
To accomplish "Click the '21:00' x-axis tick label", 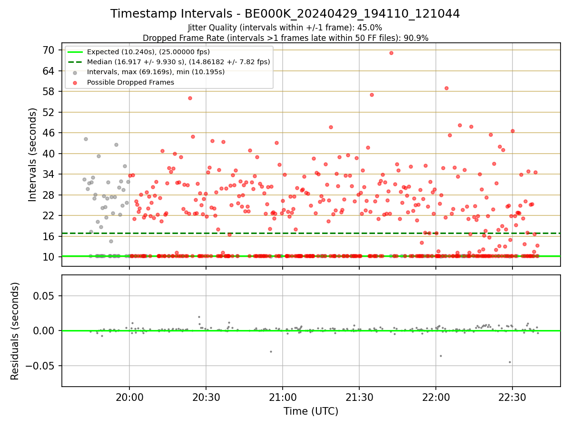I will pyautogui.click(x=283, y=397).
